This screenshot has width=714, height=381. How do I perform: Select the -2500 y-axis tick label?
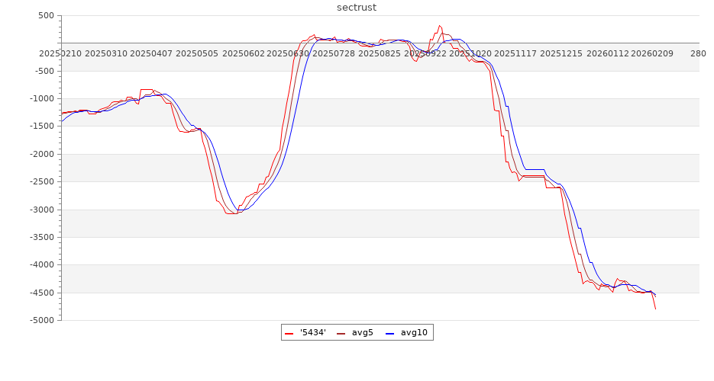[41, 182]
